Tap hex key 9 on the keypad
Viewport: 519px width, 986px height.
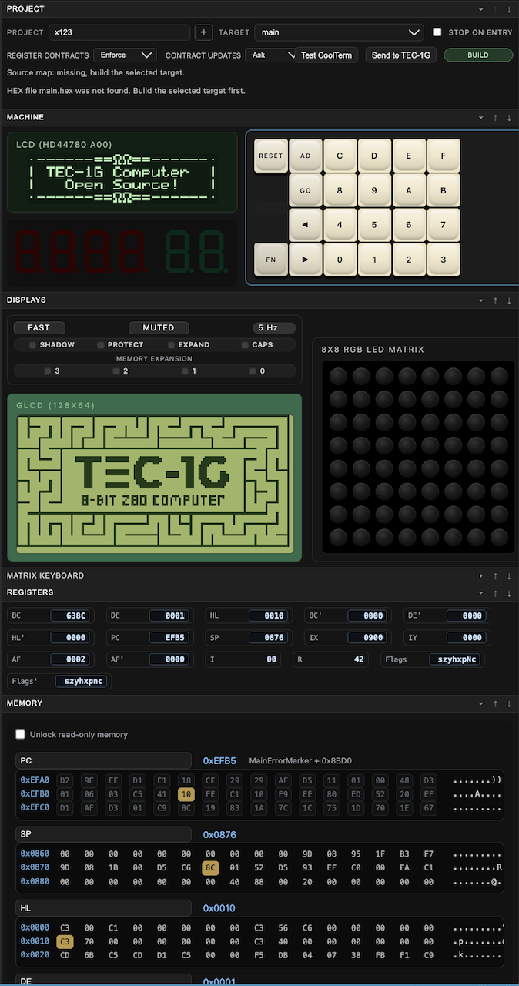pos(374,190)
